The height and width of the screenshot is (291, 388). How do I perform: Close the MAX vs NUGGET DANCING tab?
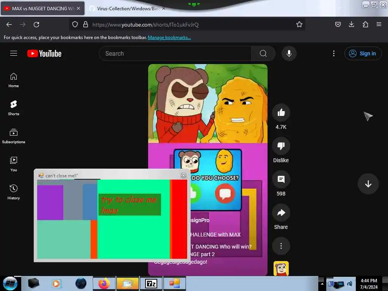(78, 8)
